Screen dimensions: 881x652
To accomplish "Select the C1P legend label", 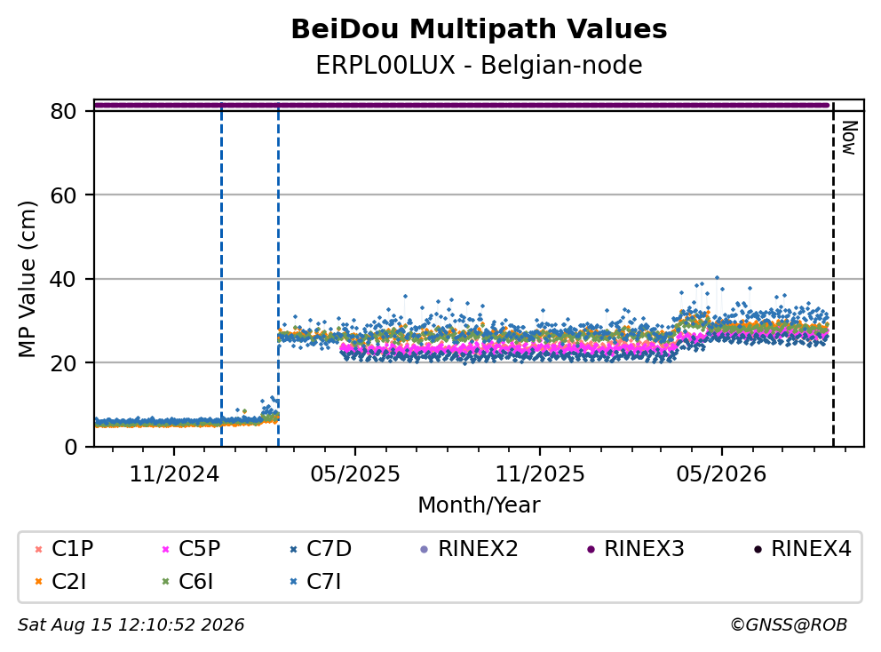I will pyautogui.click(x=73, y=549).
